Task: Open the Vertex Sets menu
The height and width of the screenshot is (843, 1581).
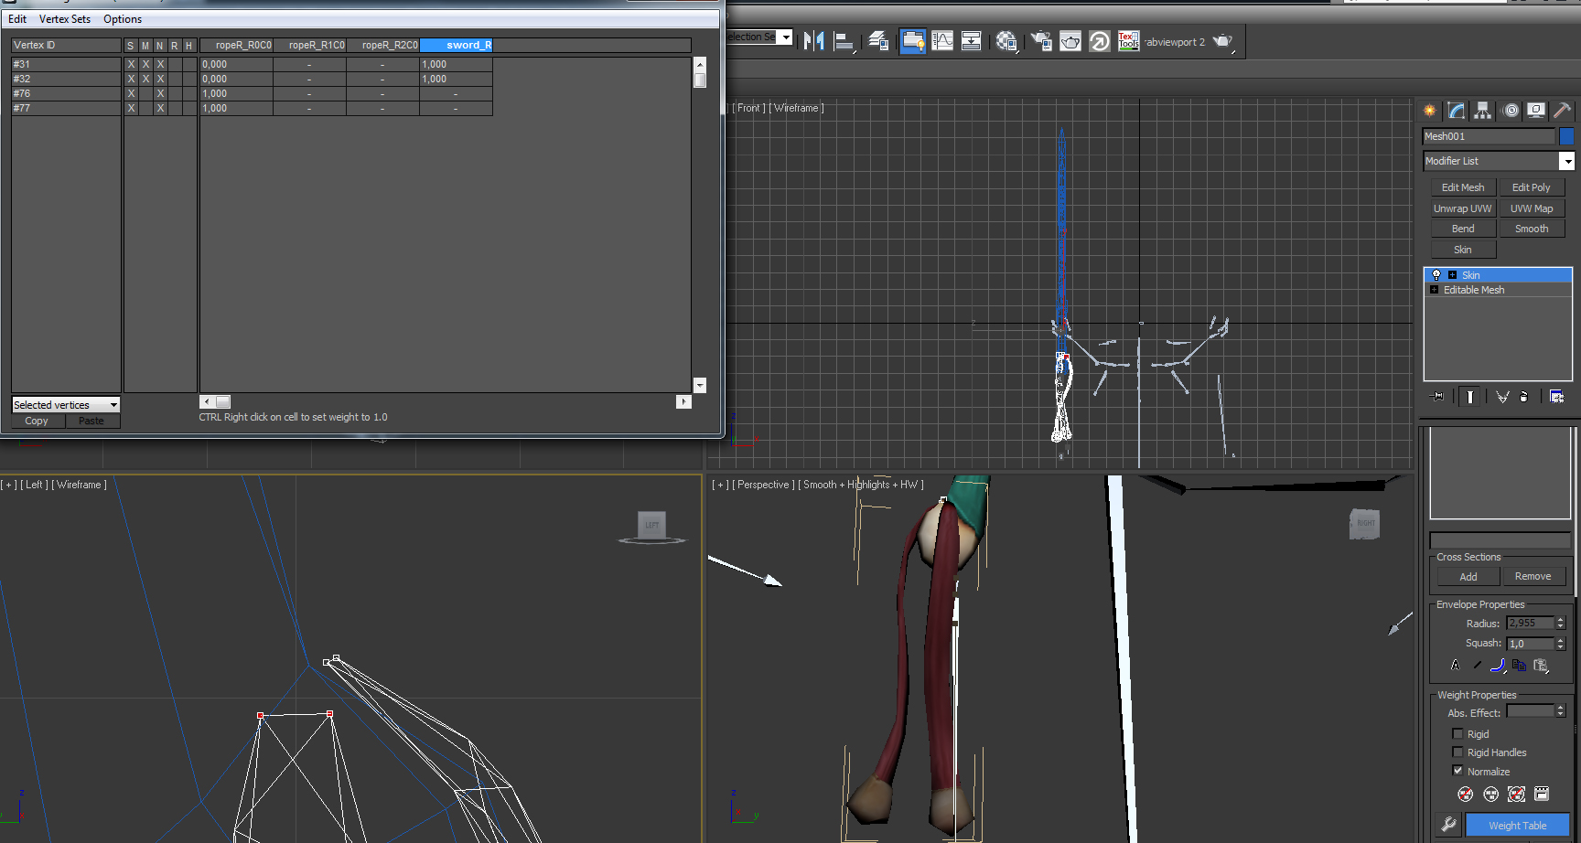Action: pos(65,19)
